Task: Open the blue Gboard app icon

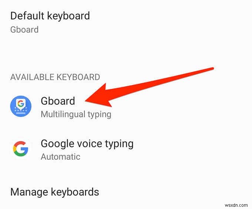Action: [21, 106]
